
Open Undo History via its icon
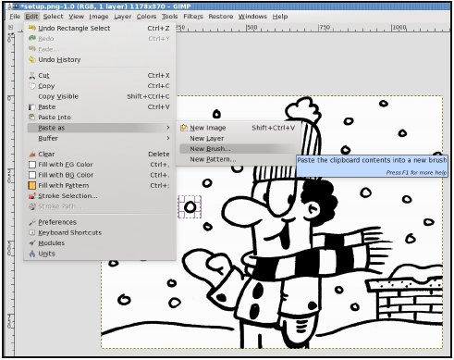pyautogui.click(x=32, y=59)
